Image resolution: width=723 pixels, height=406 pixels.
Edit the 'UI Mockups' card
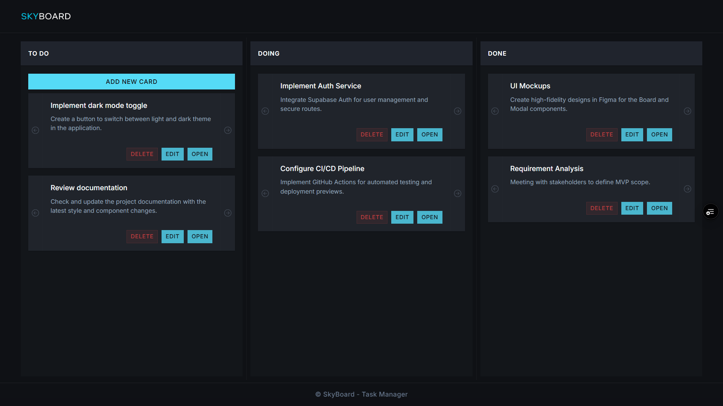point(632,135)
